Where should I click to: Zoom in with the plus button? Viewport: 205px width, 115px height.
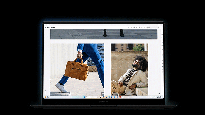[x=45, y=90]
